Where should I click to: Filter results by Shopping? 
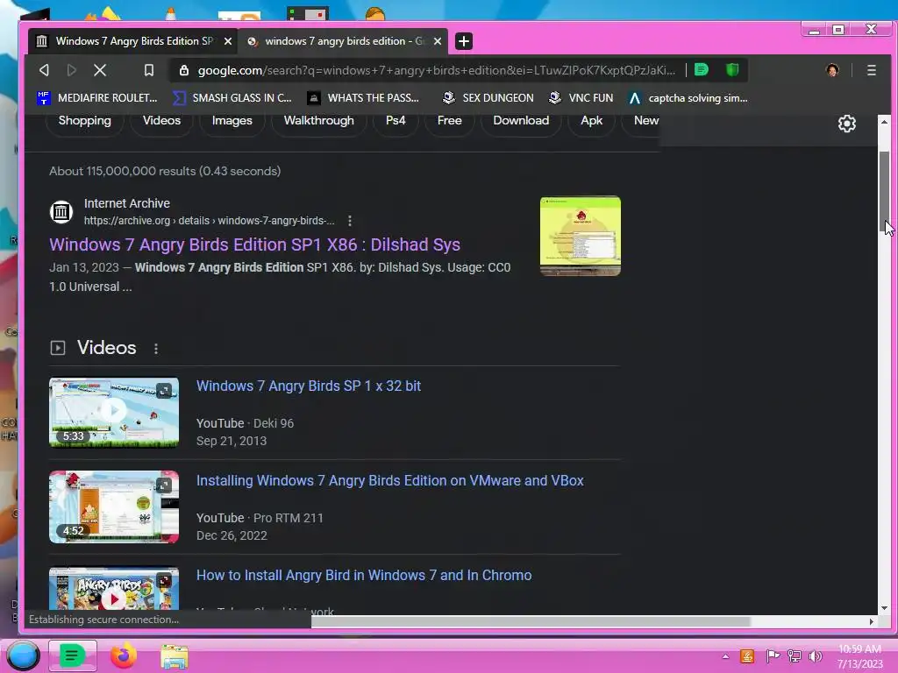click(85, 120)
